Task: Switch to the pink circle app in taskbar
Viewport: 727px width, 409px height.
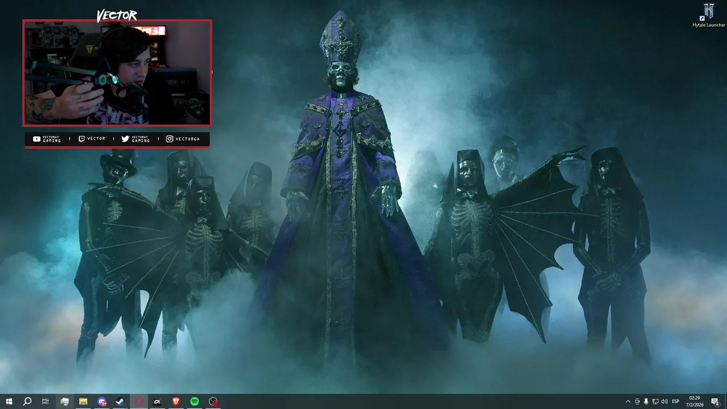Action: tap(139, 402)
